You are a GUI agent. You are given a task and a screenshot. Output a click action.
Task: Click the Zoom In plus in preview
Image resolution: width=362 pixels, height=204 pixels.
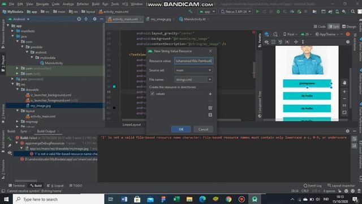point(344,92)
